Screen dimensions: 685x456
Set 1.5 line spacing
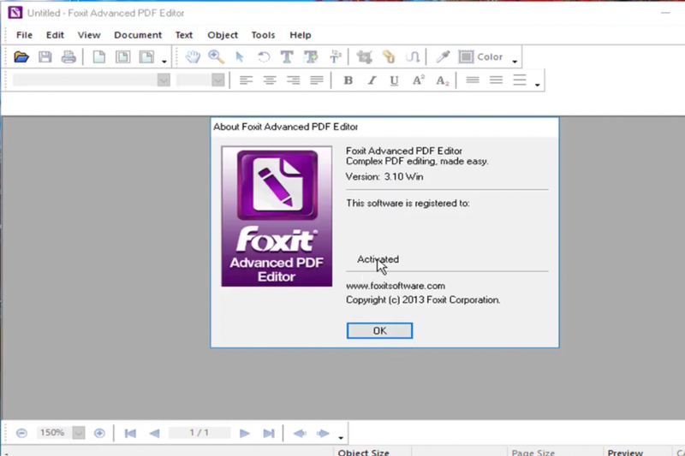pos(496,80)
